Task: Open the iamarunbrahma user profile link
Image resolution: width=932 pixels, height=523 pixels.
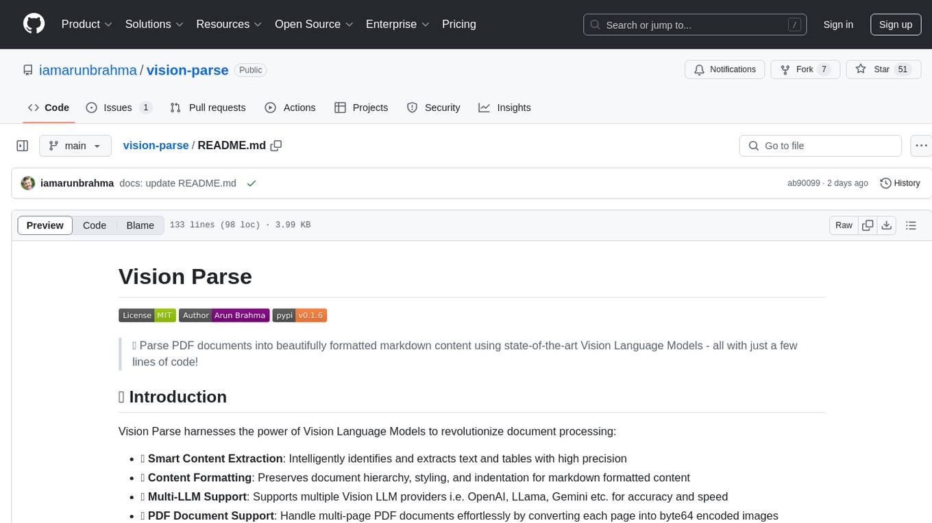Action: tap(88, 70)
